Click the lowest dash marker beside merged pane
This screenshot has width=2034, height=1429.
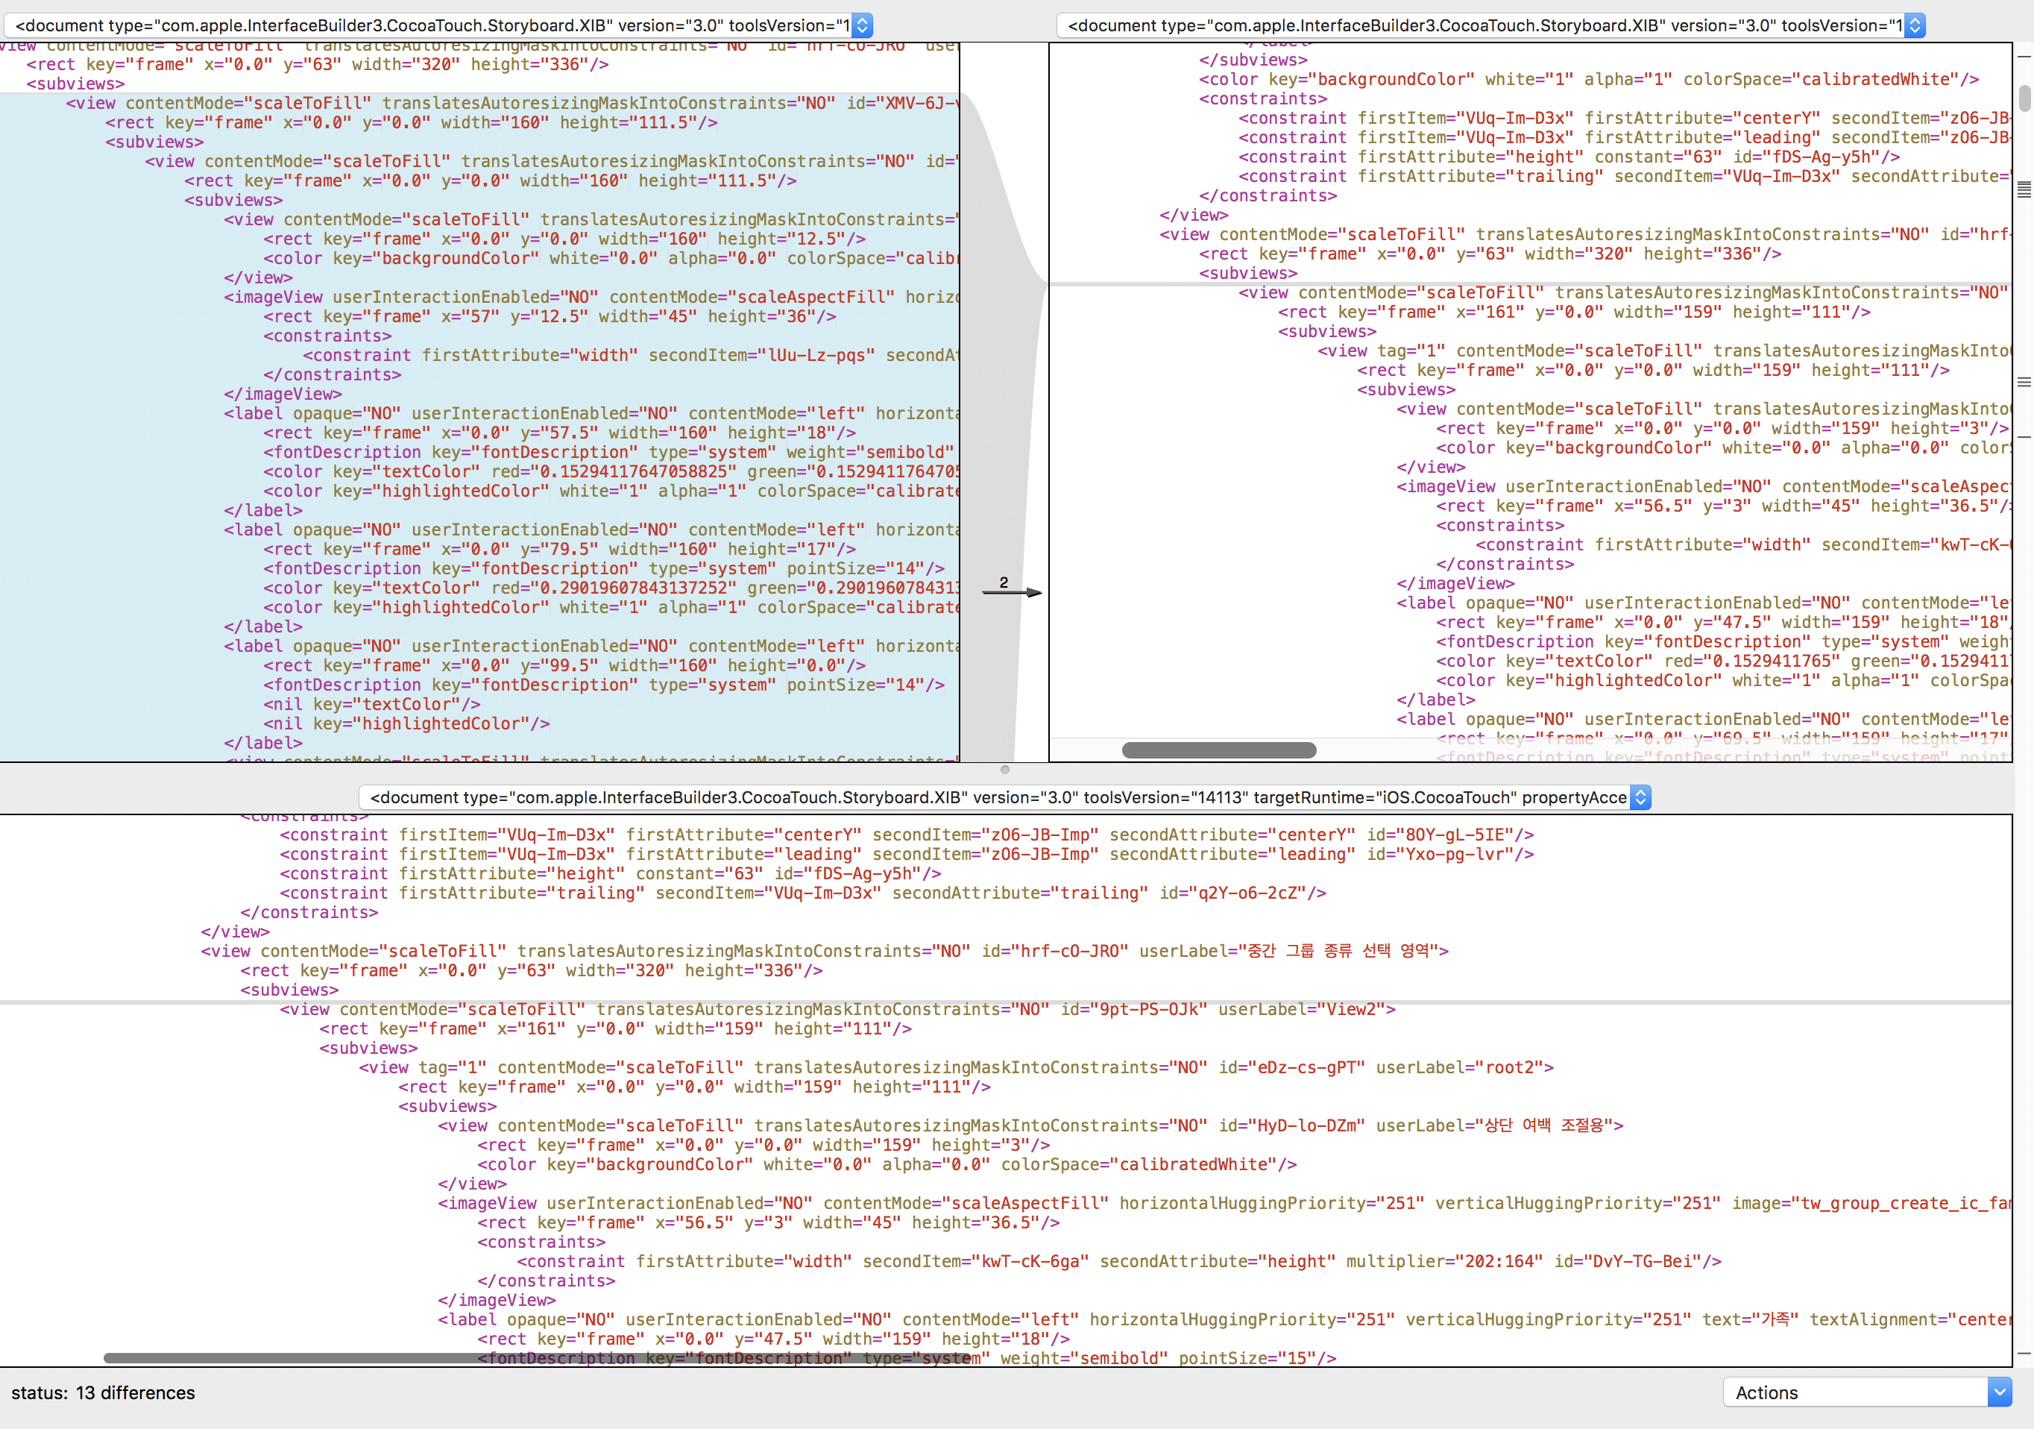click(x=2024, y=1353)
